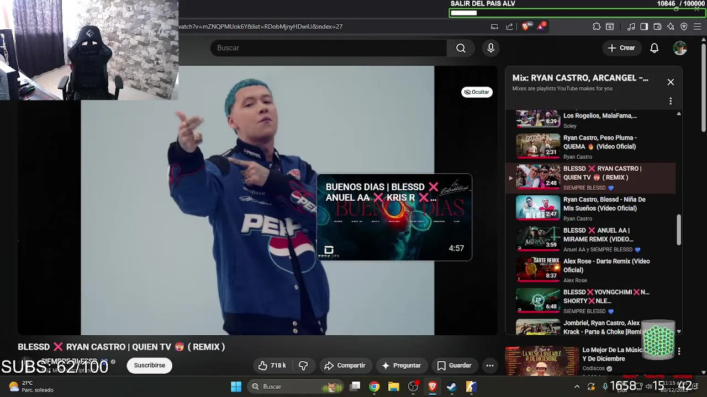Play Niña De Mis Sueños from the playlist
The image size is (707, 397).
591,208
